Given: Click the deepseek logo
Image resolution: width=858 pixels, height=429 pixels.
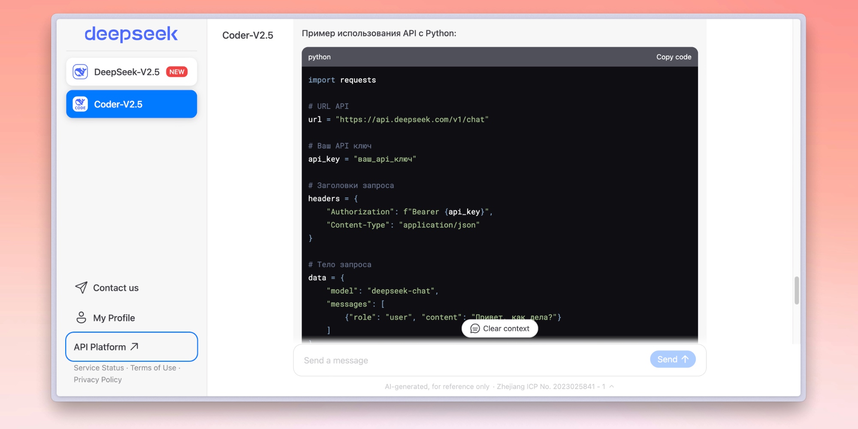Looking at the screenshot, I should 131,34.
